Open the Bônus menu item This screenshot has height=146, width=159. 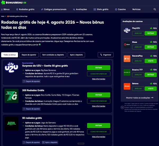(5, 9)
